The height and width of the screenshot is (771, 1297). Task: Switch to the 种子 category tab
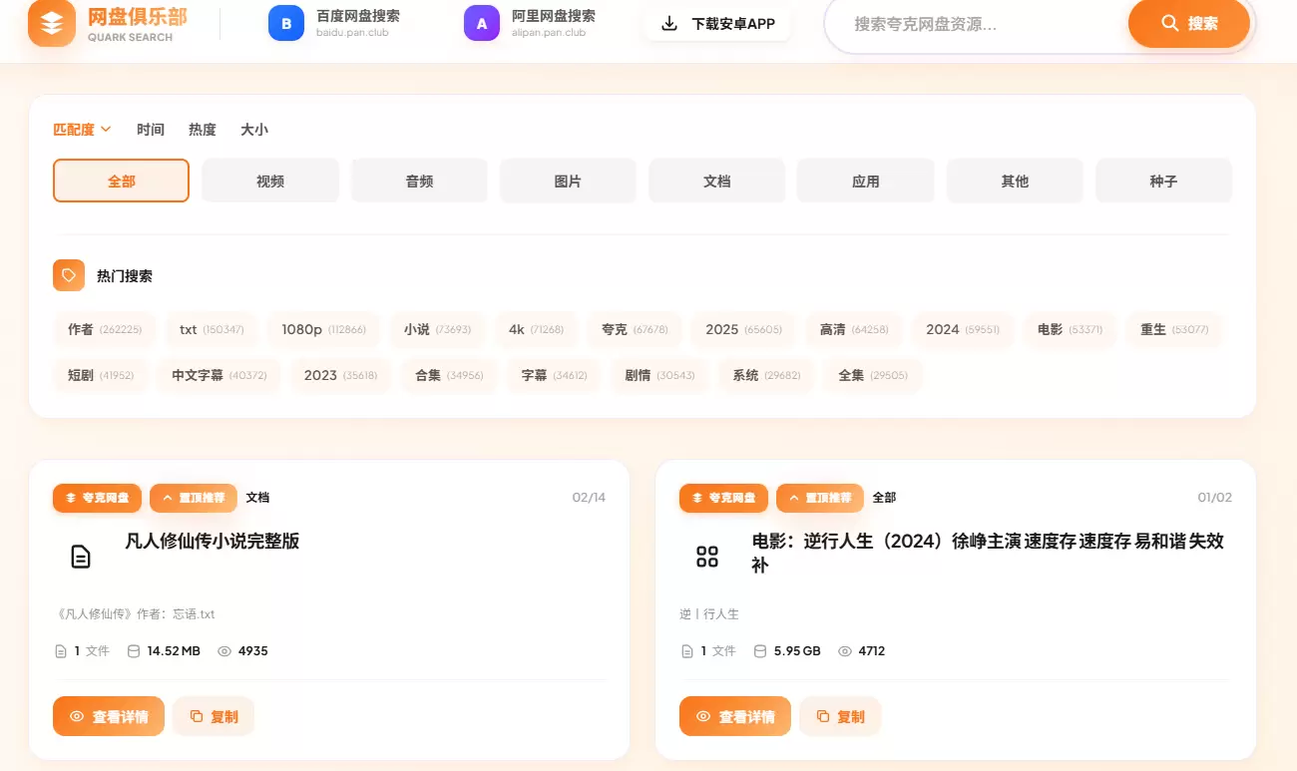click(1163, 181)
